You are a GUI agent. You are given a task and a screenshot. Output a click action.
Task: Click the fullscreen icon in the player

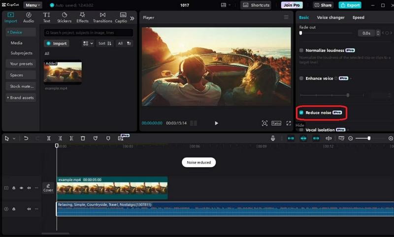[x=289, y=123]
